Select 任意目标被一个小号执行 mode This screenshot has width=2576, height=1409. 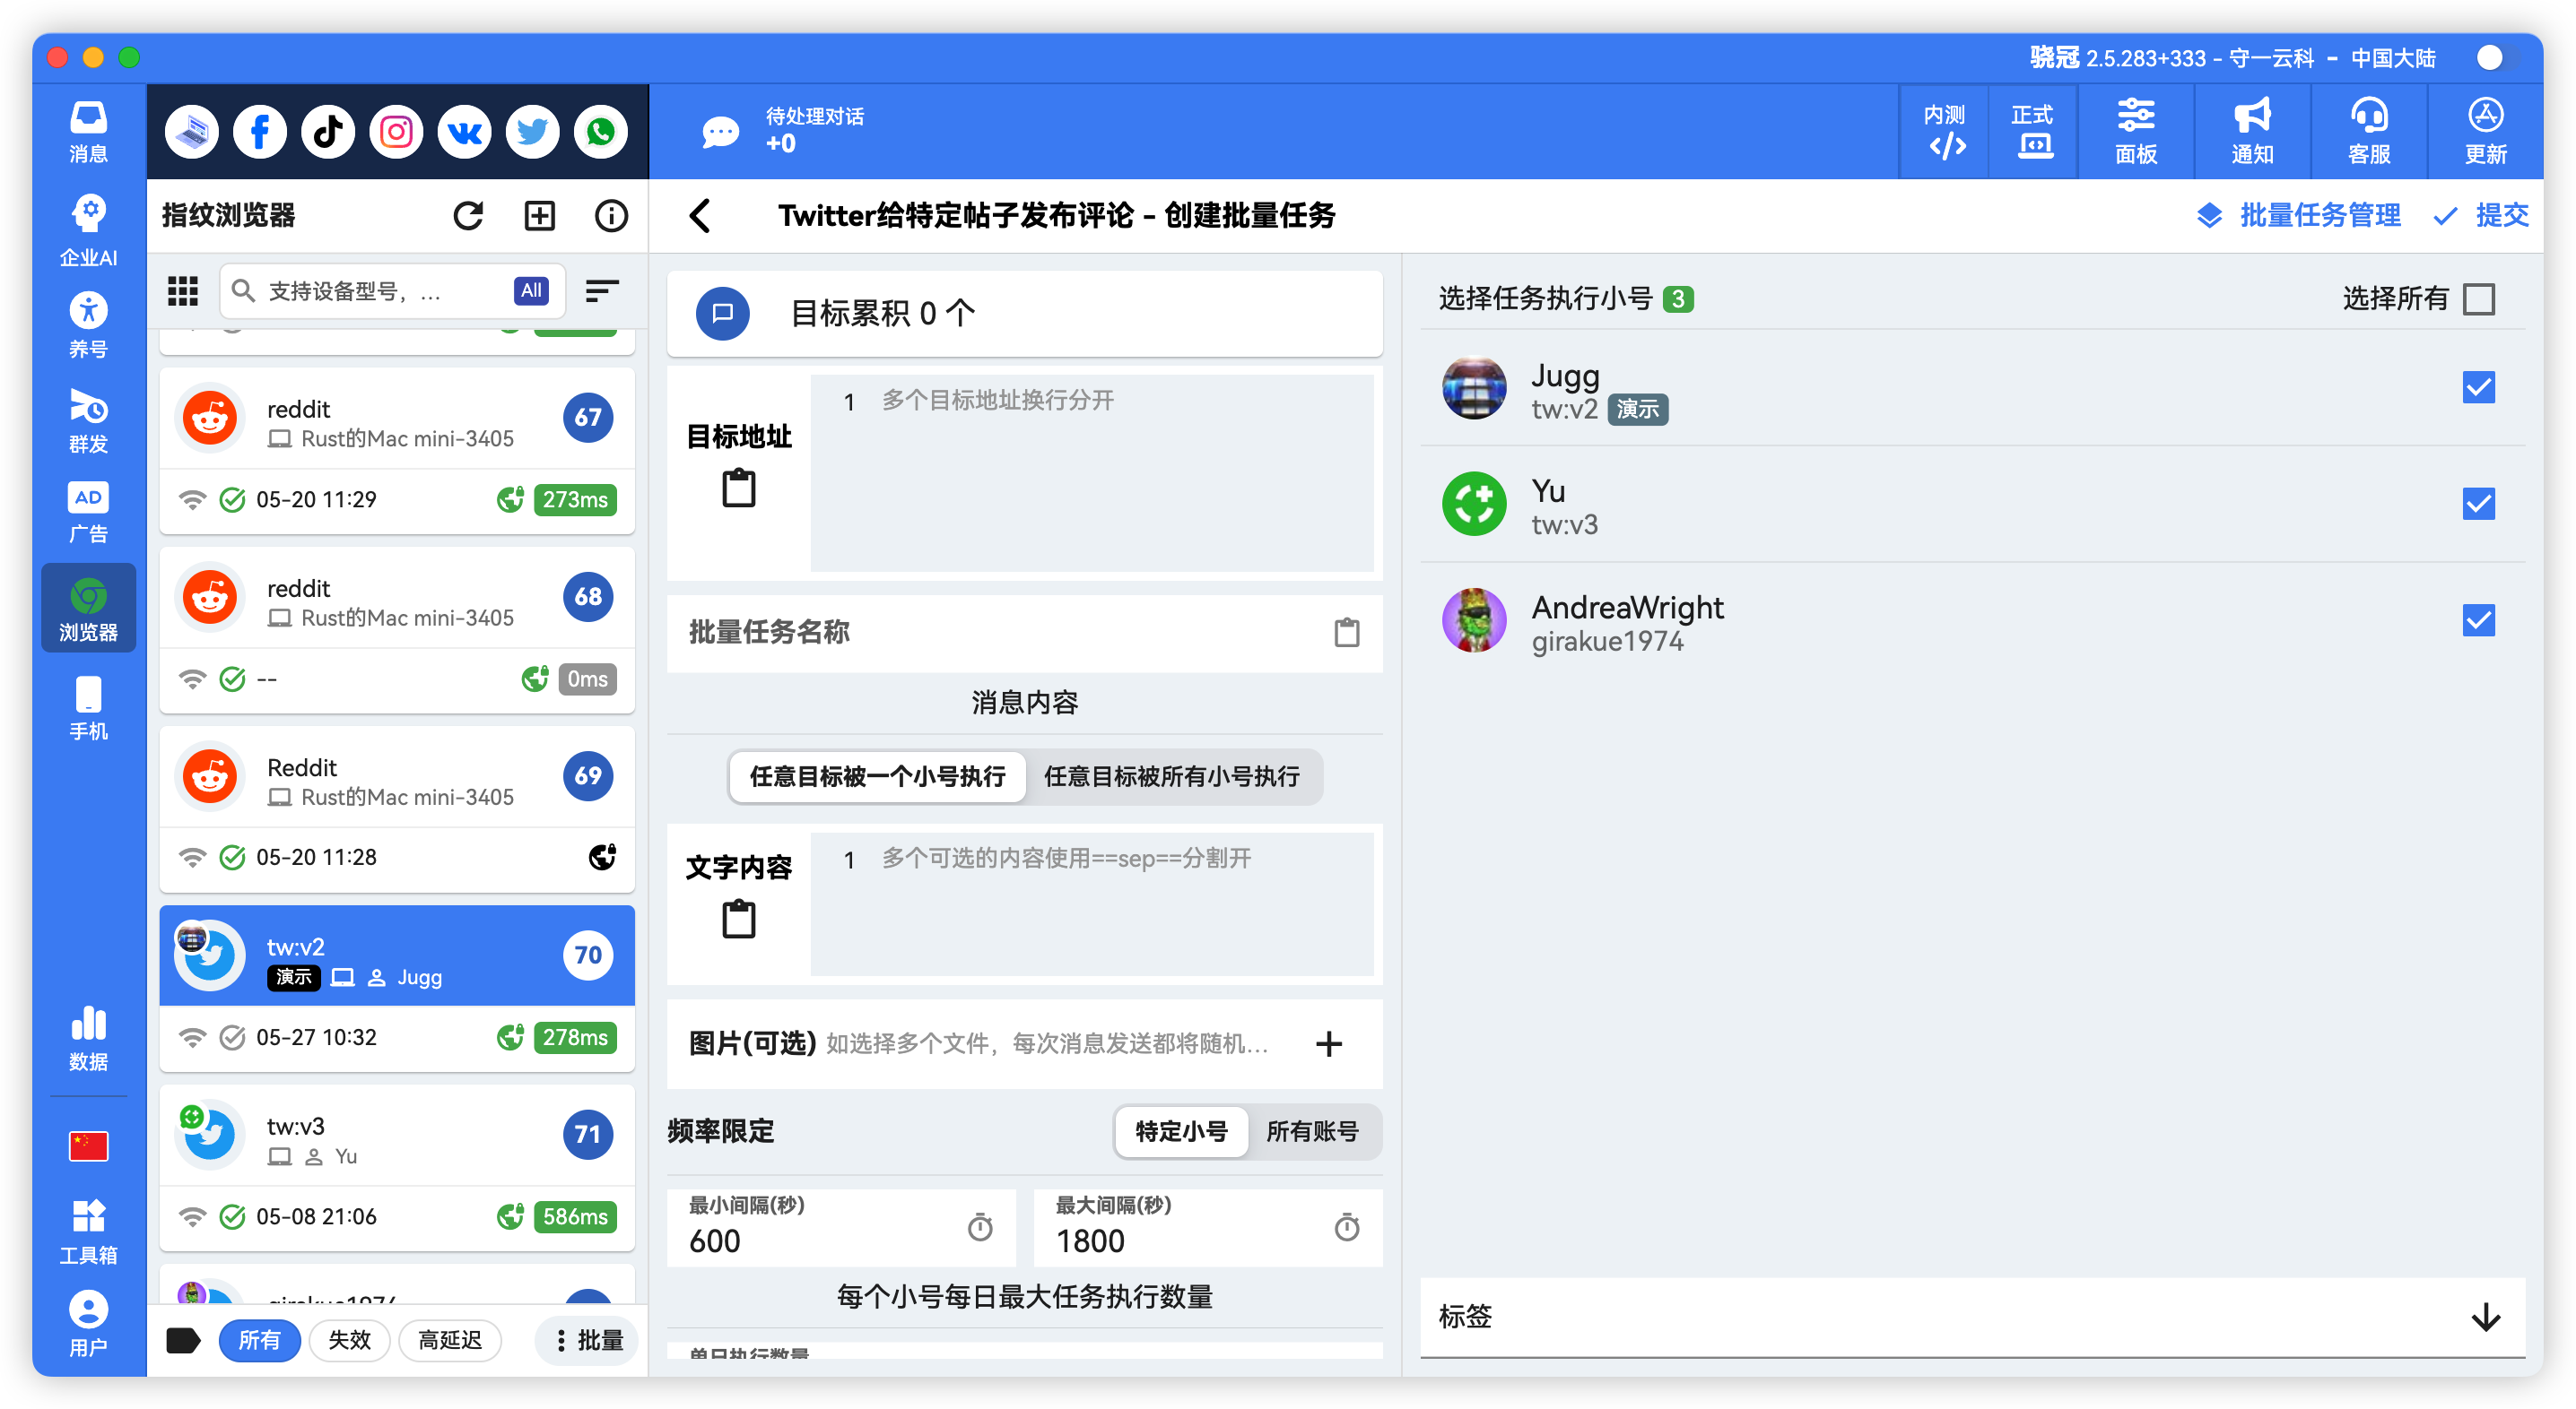[877, 776]
